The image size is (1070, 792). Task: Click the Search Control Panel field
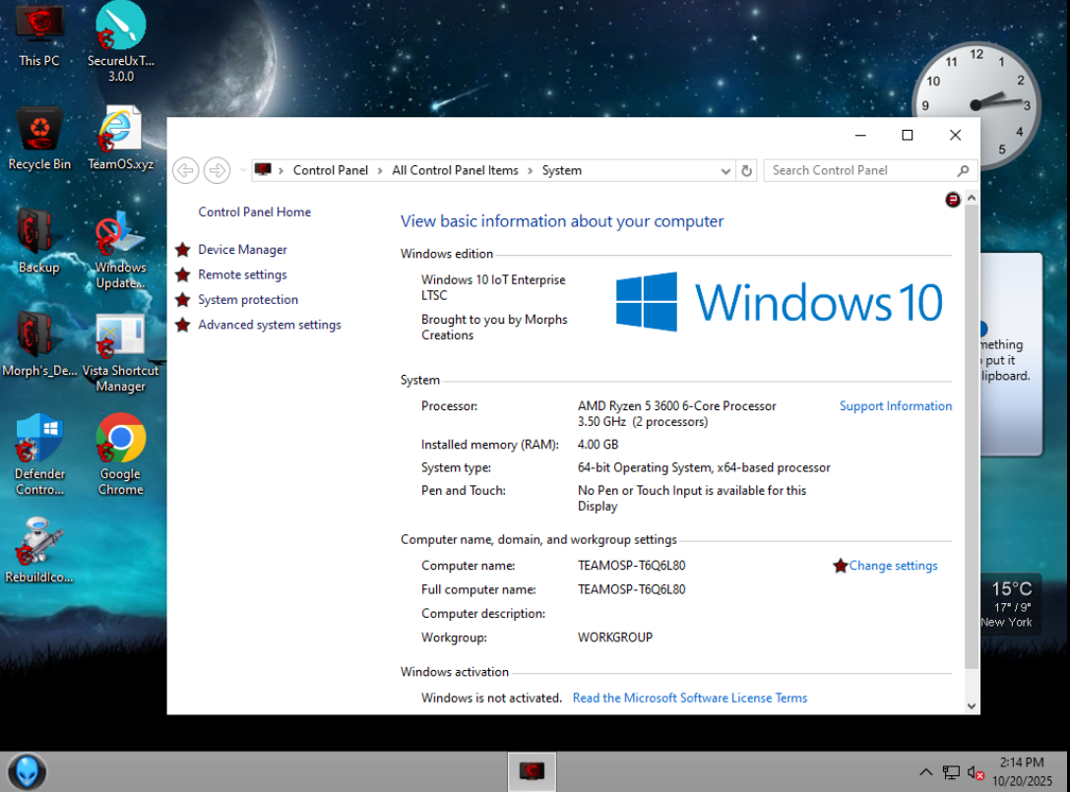tap(861, 170)
